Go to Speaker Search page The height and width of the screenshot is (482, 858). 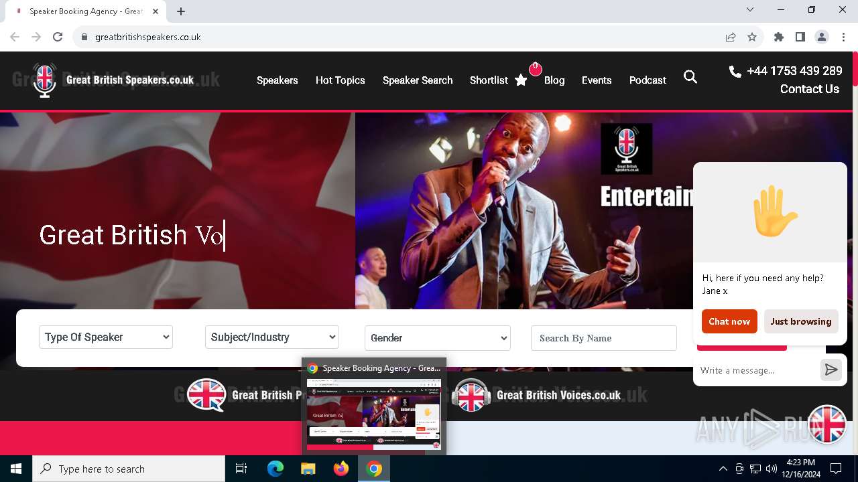click(x=418, y=80)
